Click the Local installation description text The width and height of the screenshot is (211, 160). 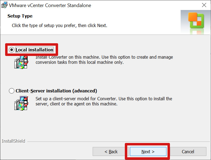[104, 60]
